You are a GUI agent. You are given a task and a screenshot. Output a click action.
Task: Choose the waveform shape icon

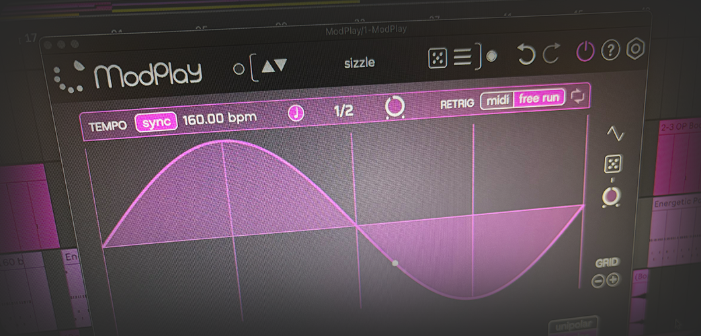[615, 134]
